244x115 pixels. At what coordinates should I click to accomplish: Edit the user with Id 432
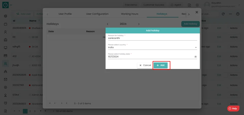click(219, 56)
